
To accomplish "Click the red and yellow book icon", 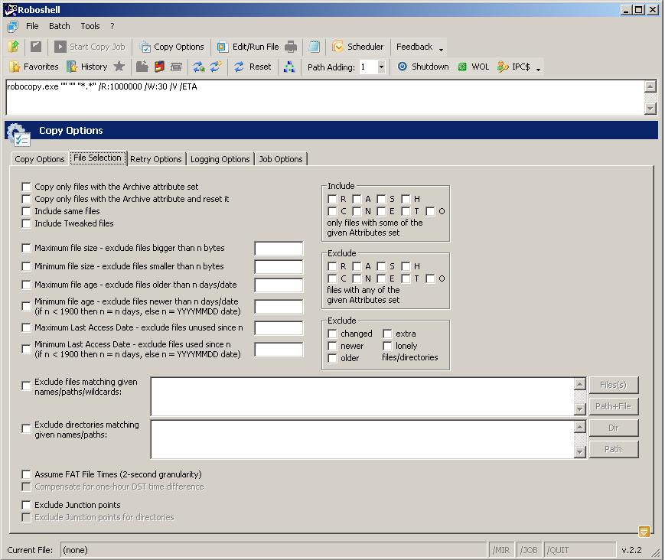I will 159,67.
